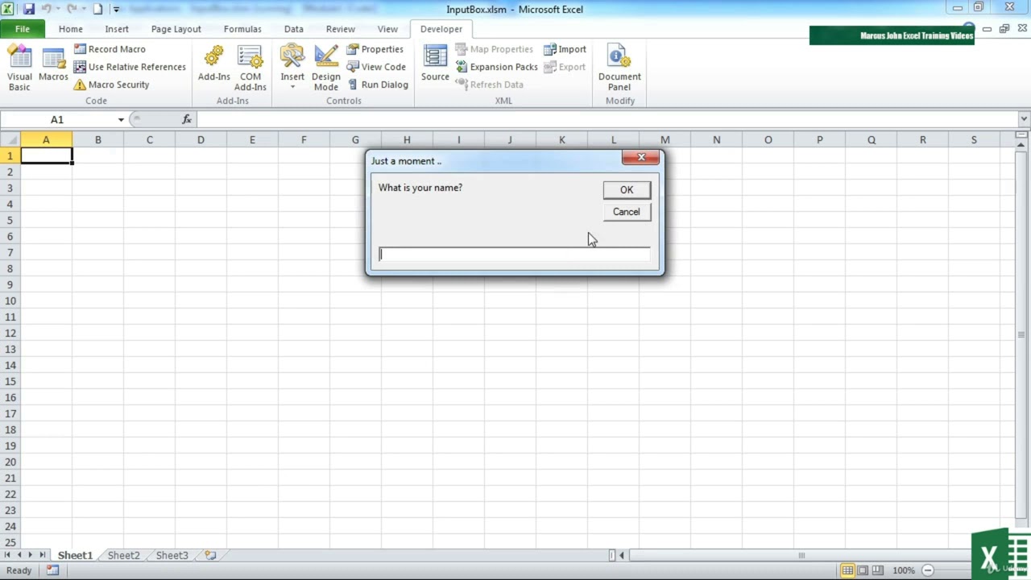Start Record Macro

(x=110, y=49)
